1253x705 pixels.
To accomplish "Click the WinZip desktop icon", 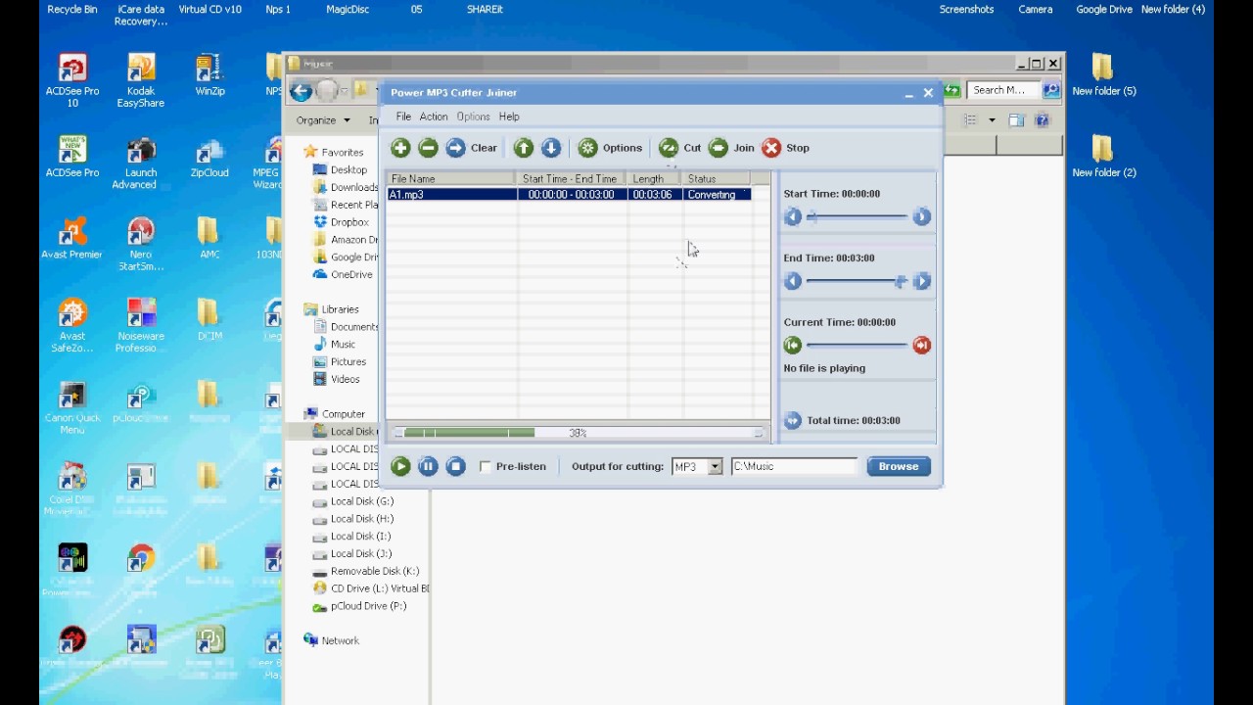I will click(x=209, y=74).
